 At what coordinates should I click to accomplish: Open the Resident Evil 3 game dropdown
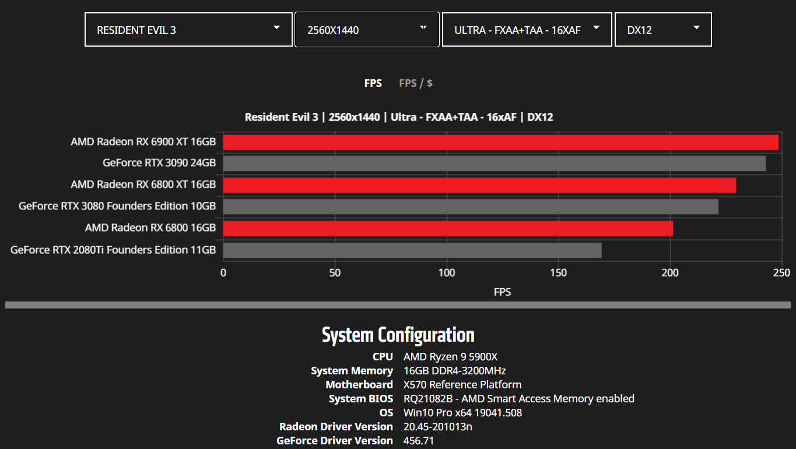click(x=188, y=30)
